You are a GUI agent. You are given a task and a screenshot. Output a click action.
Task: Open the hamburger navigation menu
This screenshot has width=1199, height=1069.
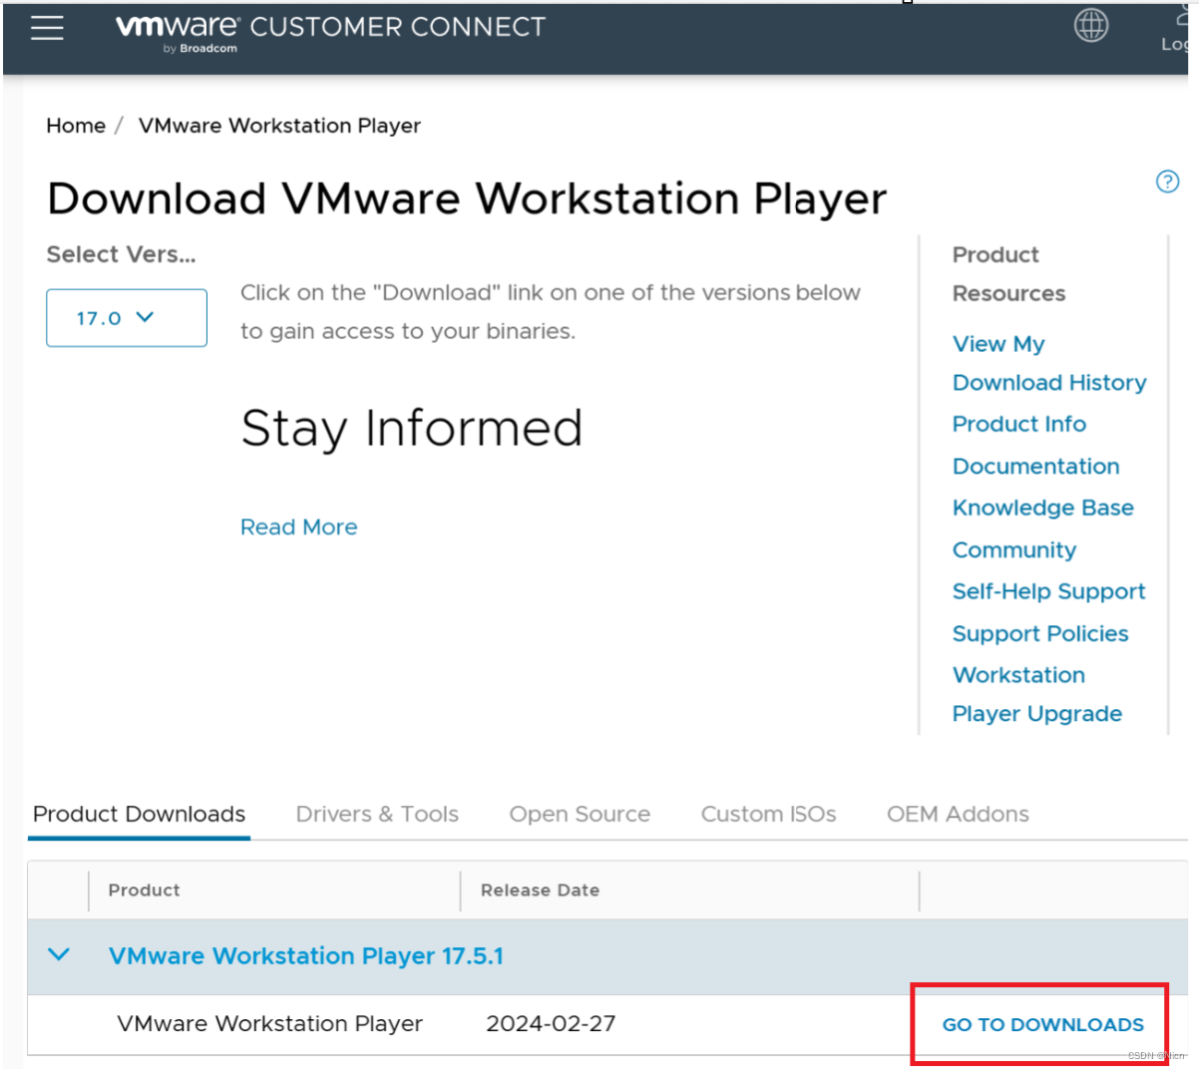click(47, 28)
